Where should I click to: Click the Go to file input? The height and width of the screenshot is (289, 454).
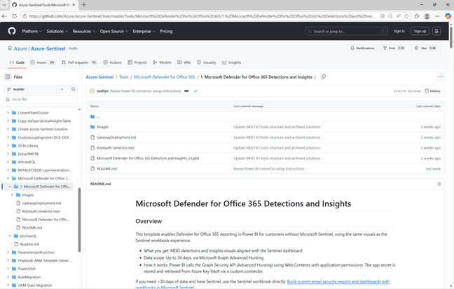tap(41, 100)
